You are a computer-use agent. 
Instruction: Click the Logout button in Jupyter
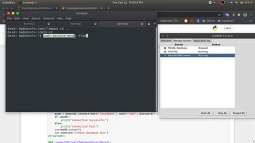(227, 28)
